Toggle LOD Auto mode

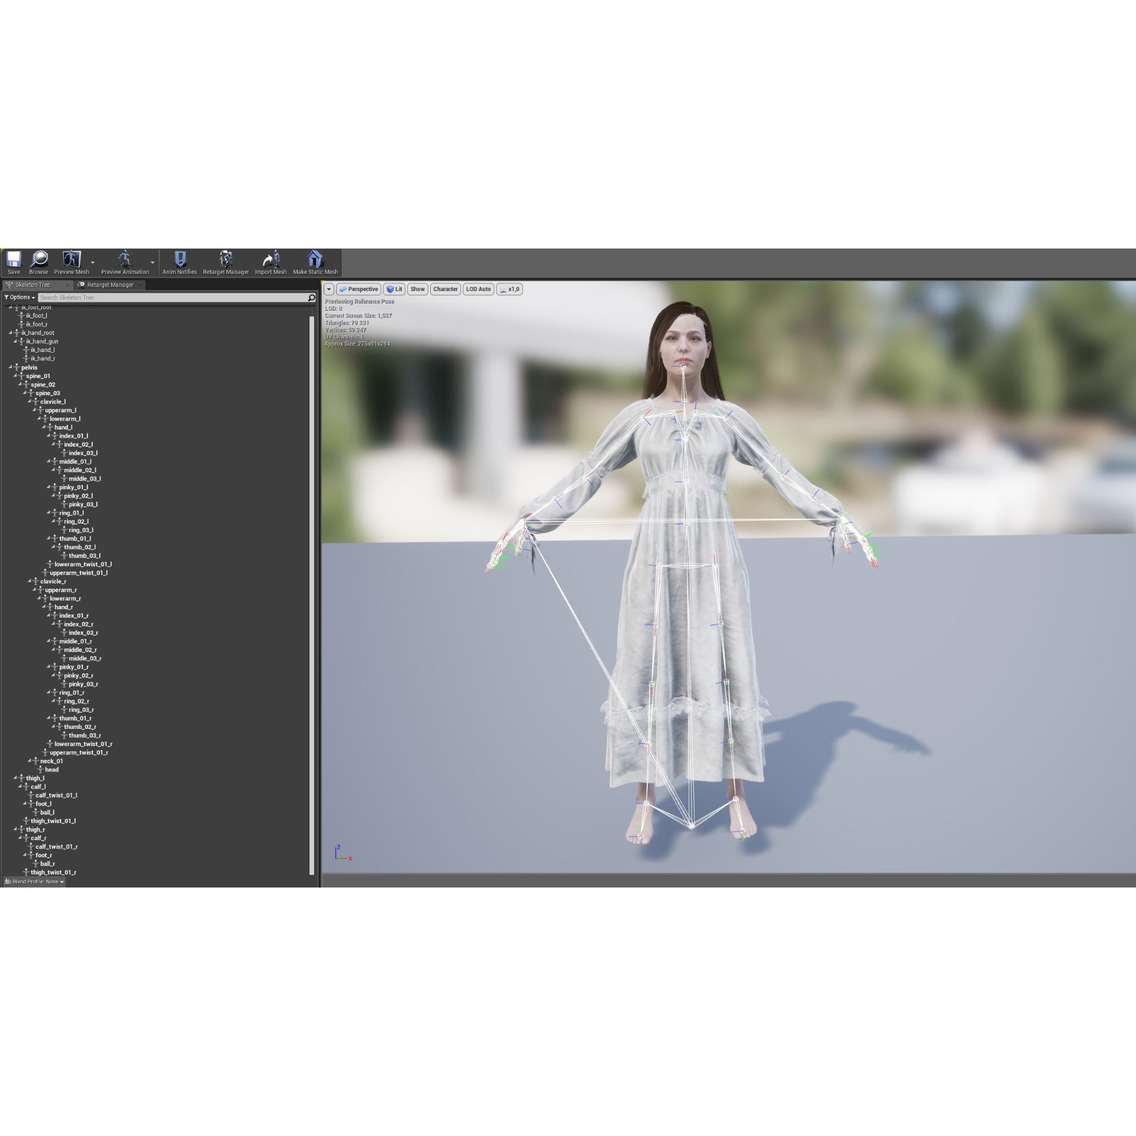coord(478,289)
